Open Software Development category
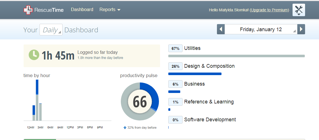The width and height of the screenshot is (319, 140). 210,120
